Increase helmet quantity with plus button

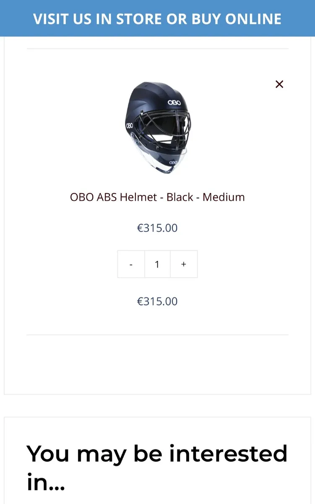(183, 264)
